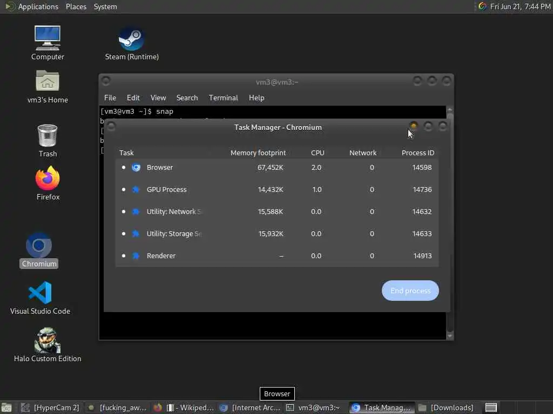
Task: Open the Steam (Runtime) desktop icon
Action: 132,44
